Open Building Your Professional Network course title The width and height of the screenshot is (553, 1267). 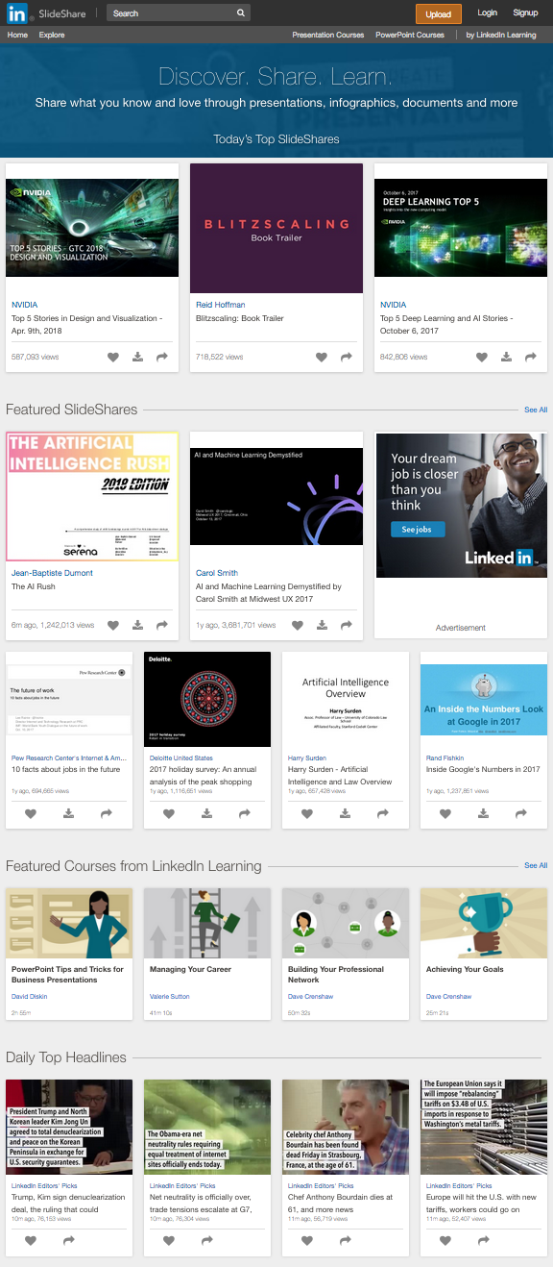[x=336, y=975]
